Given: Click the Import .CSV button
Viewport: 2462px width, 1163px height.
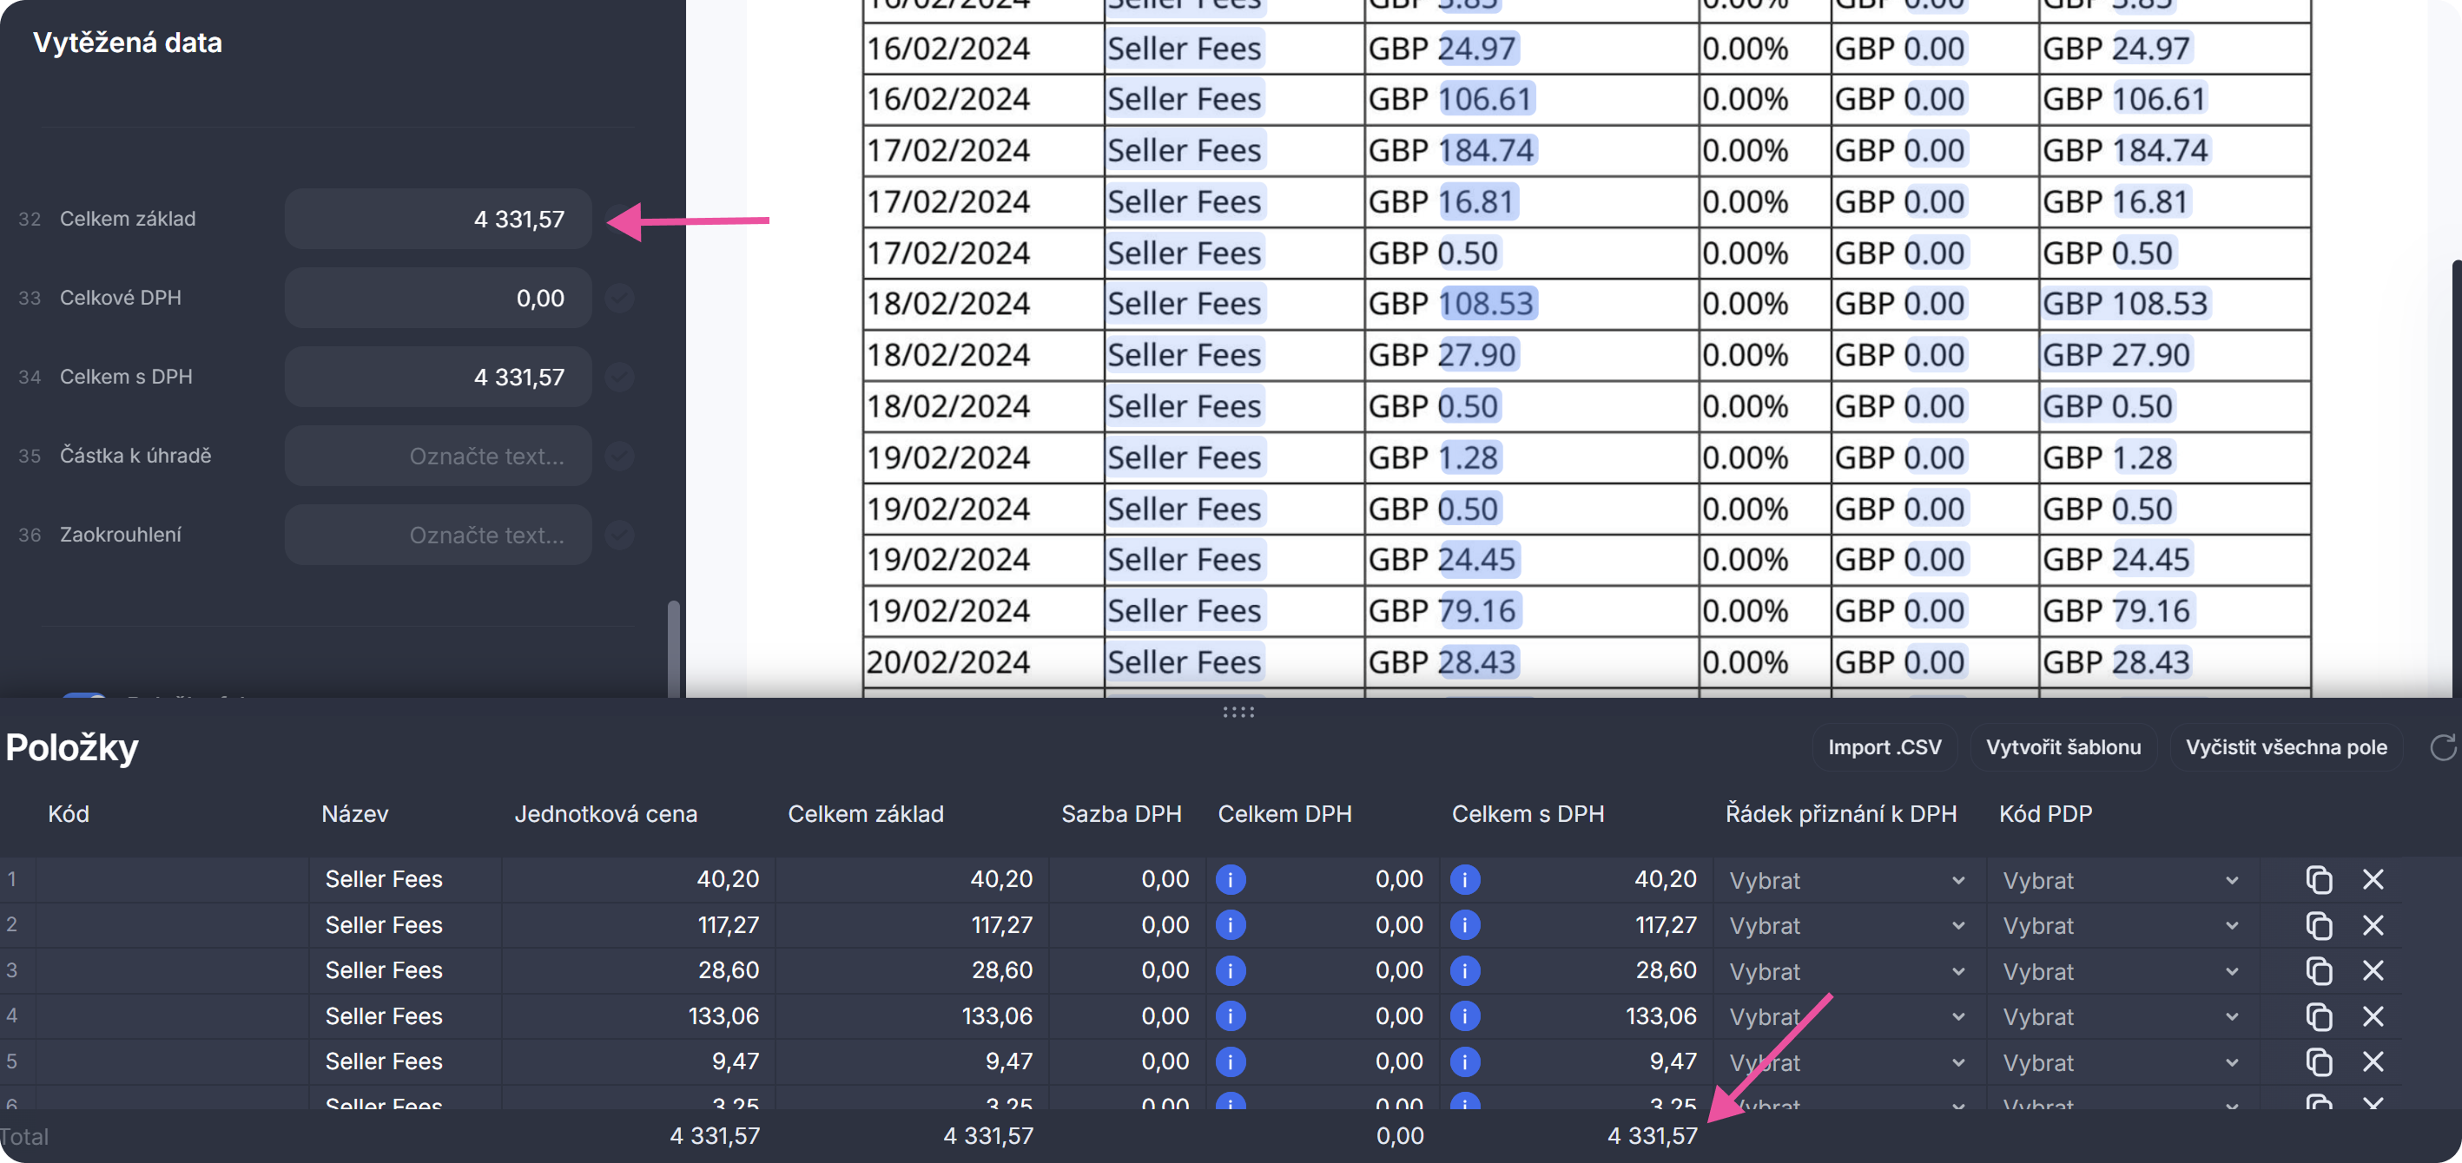Looking at the screenshot, I should click(x=1884, y=747).
